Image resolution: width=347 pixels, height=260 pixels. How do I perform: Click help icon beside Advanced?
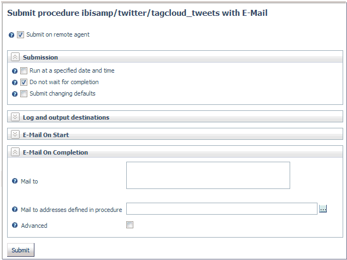(x=15, y=225)
